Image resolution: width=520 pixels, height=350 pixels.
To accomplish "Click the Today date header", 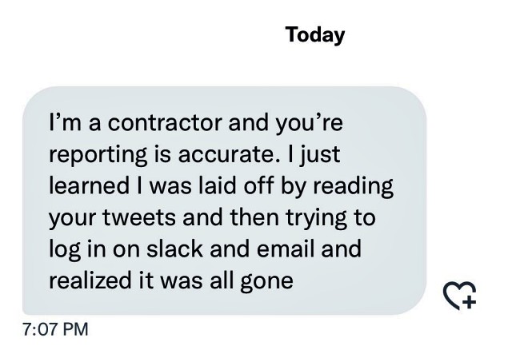I will (x=315, y=35).
